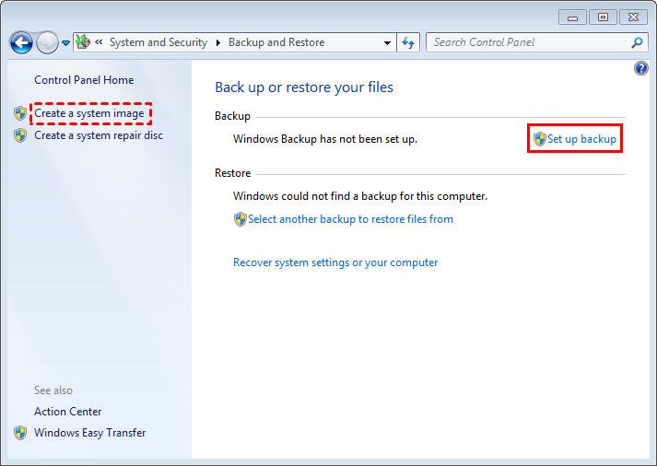The height and width of the screenshot is (466, 657).
Task: Click shield icon beside Windows Easy Transfer
Action: pos(20,433)
